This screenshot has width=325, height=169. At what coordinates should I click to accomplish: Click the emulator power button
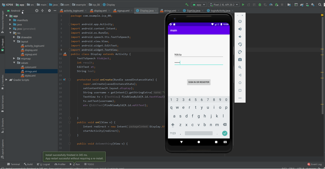(x=240, y=21)
